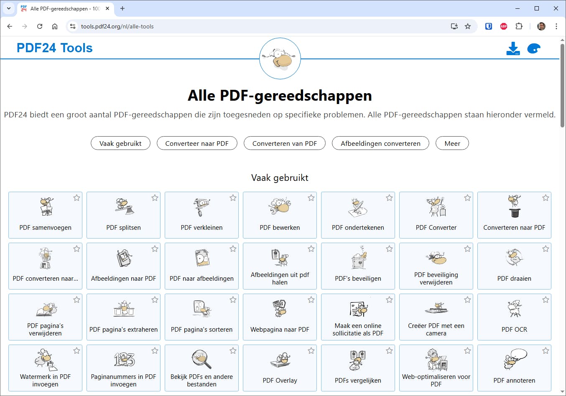Click the PDF24 sheep mascot logo
The height and width of the screenshot is (396, 566).
(280, 58)
